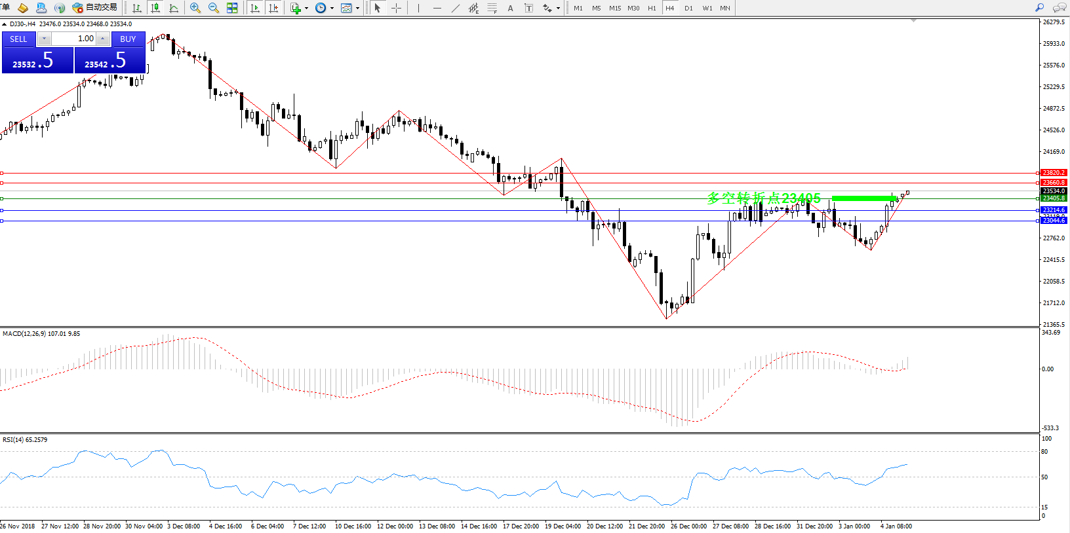
Task: Open the search magnifier icon
Action: pos(1039,8)
